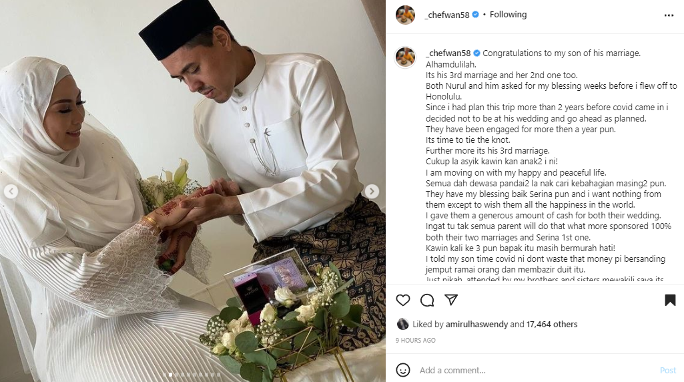This screenshot has width=684, height=382.
Task: Open comments via speech bubble icon
Action: pyautogui.click(x=427, y=300)
